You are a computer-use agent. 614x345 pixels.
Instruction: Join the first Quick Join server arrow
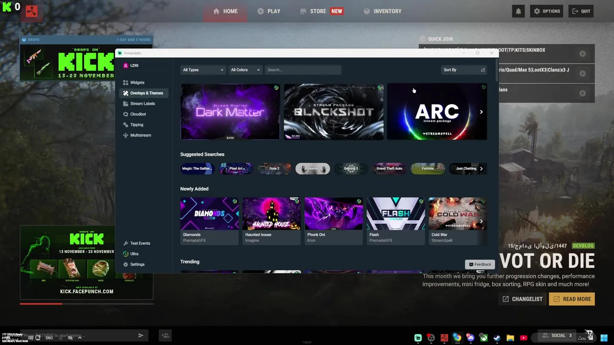[582, 54]
